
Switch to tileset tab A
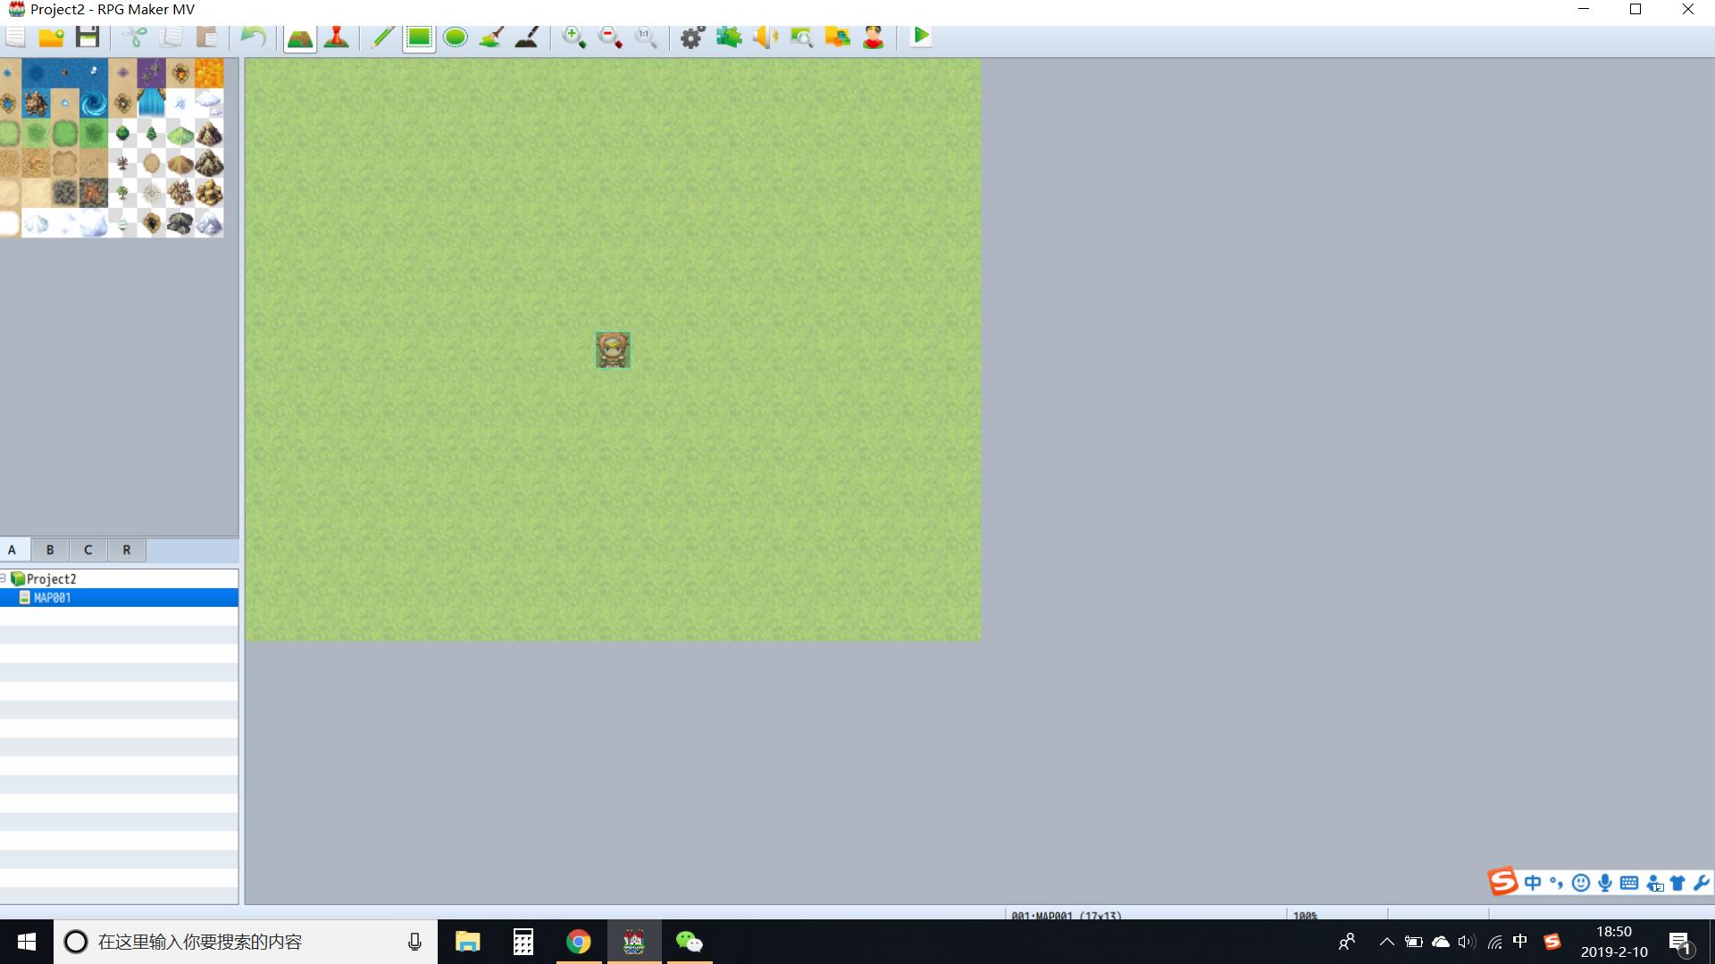[13, 550]
